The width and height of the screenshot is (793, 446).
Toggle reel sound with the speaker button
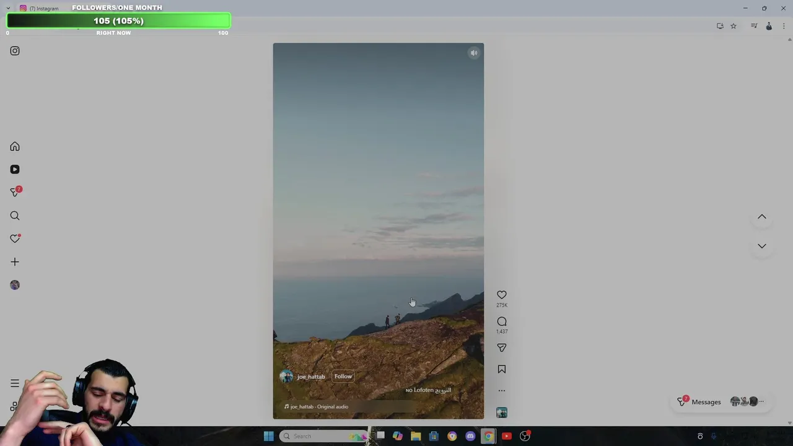point(474,53)
